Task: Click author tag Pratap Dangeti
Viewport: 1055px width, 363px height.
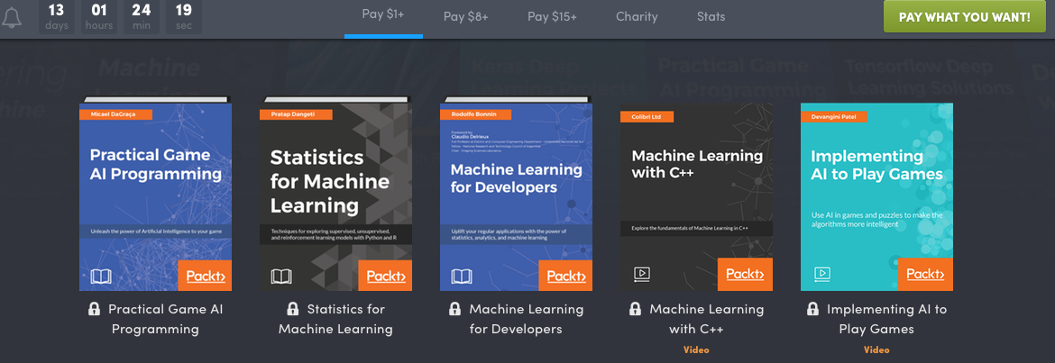Action: coord(296,114)
